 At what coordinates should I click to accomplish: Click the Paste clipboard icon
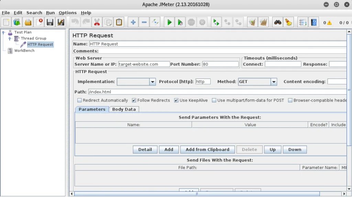[119, 22]
